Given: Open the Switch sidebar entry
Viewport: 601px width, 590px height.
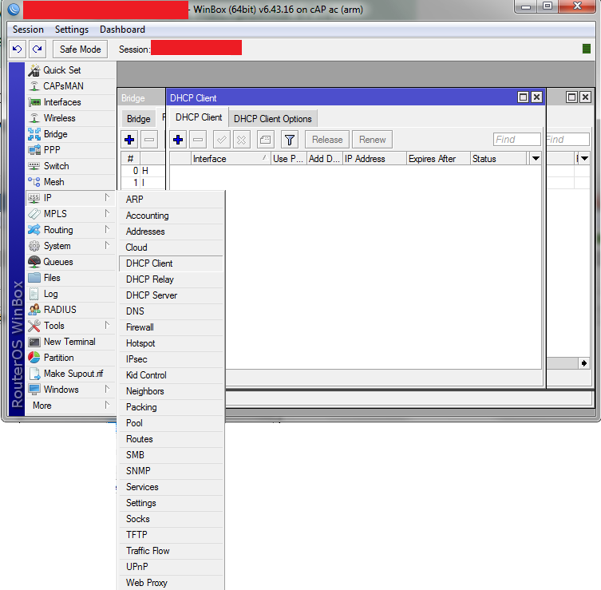Looking at the screenshot, I should (70, 166).
